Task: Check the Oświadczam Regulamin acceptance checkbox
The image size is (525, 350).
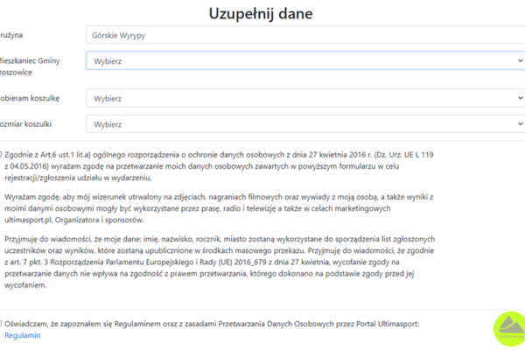Action: point(1,324)
